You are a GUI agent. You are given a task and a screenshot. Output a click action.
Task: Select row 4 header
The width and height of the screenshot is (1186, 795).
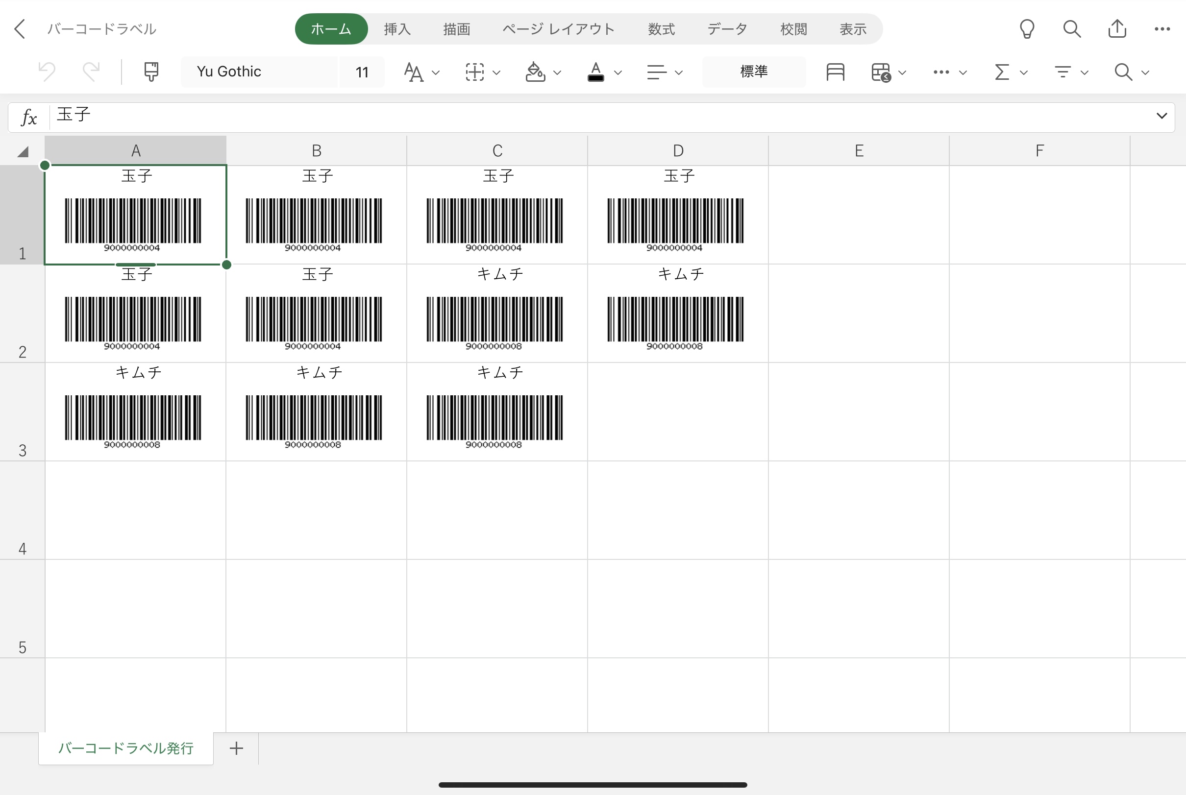[x=23, y=510]
